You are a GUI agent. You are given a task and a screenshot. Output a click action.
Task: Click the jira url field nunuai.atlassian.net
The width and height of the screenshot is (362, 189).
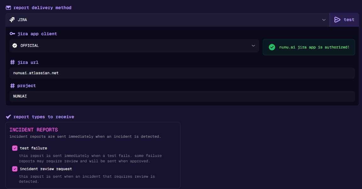pos(182,73)
